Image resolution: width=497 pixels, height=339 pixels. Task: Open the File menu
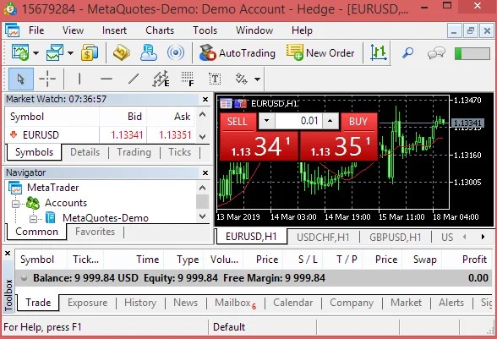pyautogui.click(x=36, y=30)
